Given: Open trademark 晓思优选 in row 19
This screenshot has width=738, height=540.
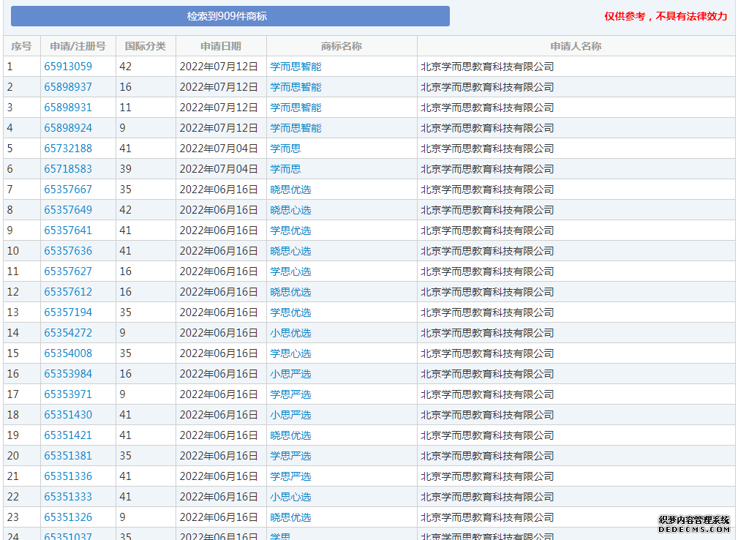Looking at the screenshot, I should point(290,435).
